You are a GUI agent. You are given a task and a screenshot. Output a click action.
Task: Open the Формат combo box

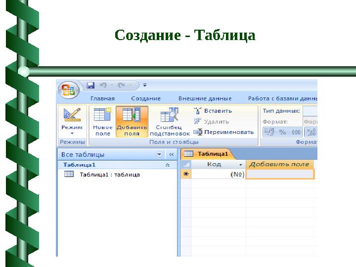click(310, 122)
